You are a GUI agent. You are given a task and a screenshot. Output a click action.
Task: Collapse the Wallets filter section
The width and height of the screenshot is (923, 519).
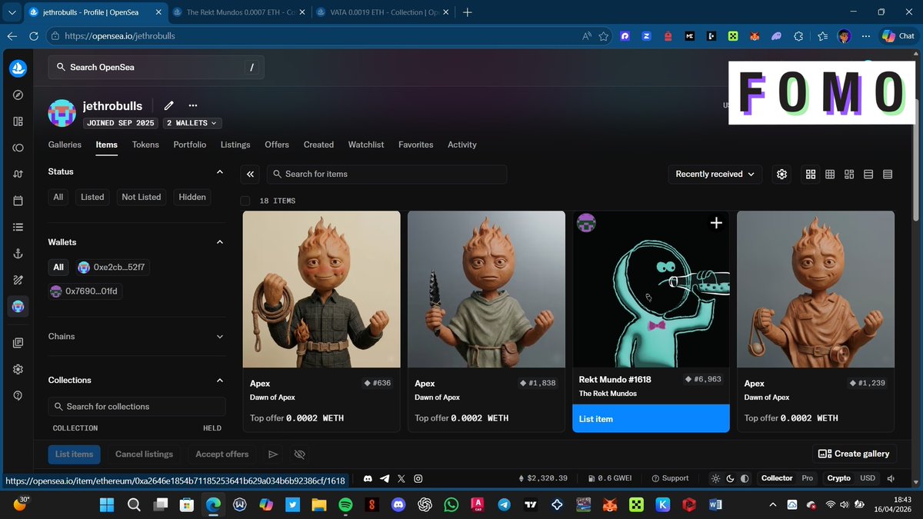(x=219, y=242)
